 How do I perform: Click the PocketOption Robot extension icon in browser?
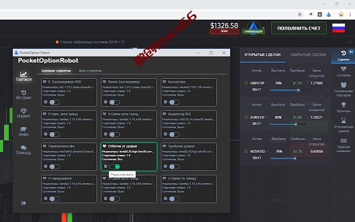(329, 14)
